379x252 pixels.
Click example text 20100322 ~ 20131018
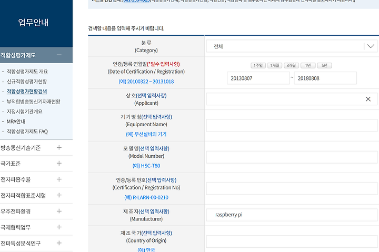151,82
